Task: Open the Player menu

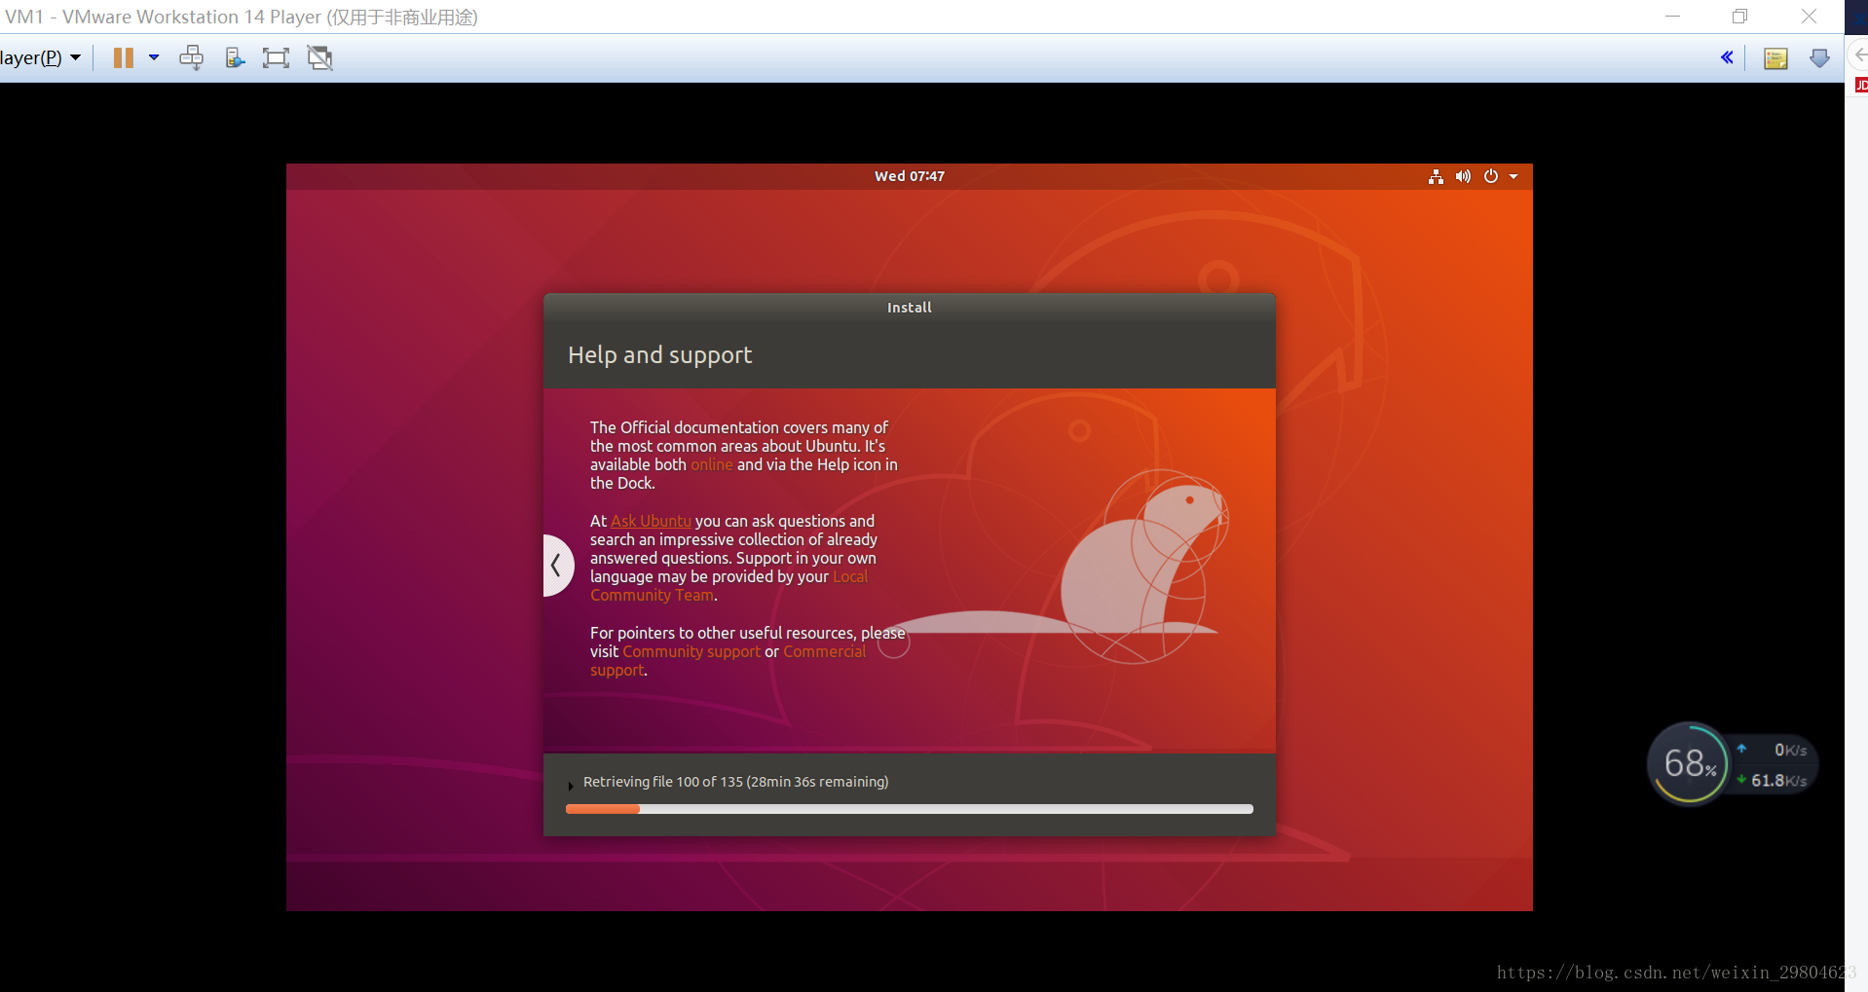Action: 39,57
